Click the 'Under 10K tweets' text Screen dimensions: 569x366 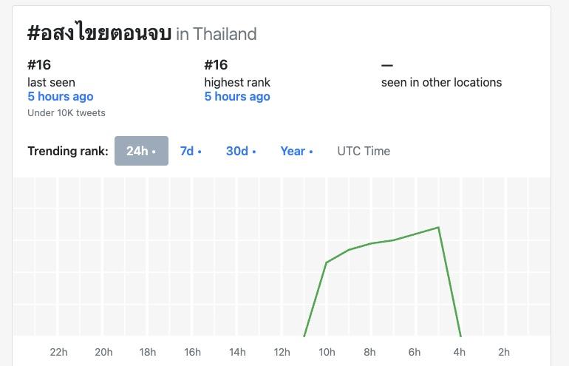[67, 113]
